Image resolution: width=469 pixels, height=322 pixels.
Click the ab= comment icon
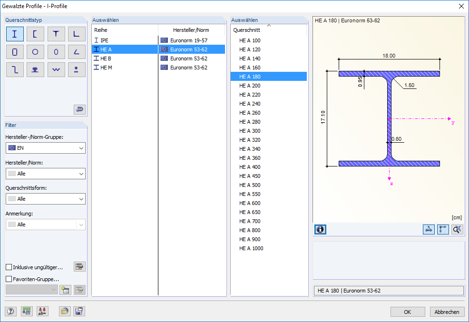click(x=42, y=311)
